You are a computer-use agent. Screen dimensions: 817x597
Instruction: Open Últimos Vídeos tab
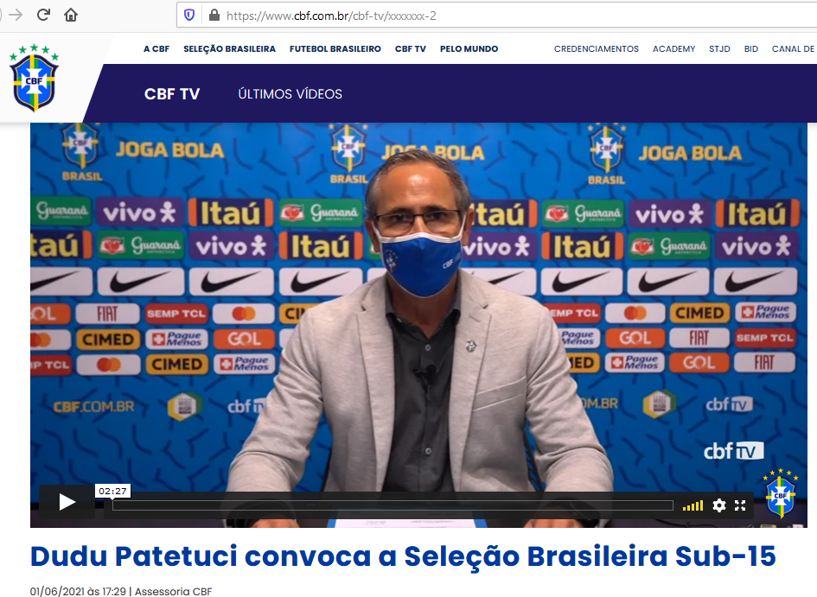[x=290, y=94]
